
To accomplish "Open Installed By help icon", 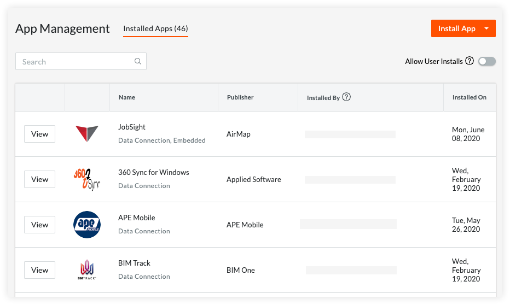I will (346, 97).
